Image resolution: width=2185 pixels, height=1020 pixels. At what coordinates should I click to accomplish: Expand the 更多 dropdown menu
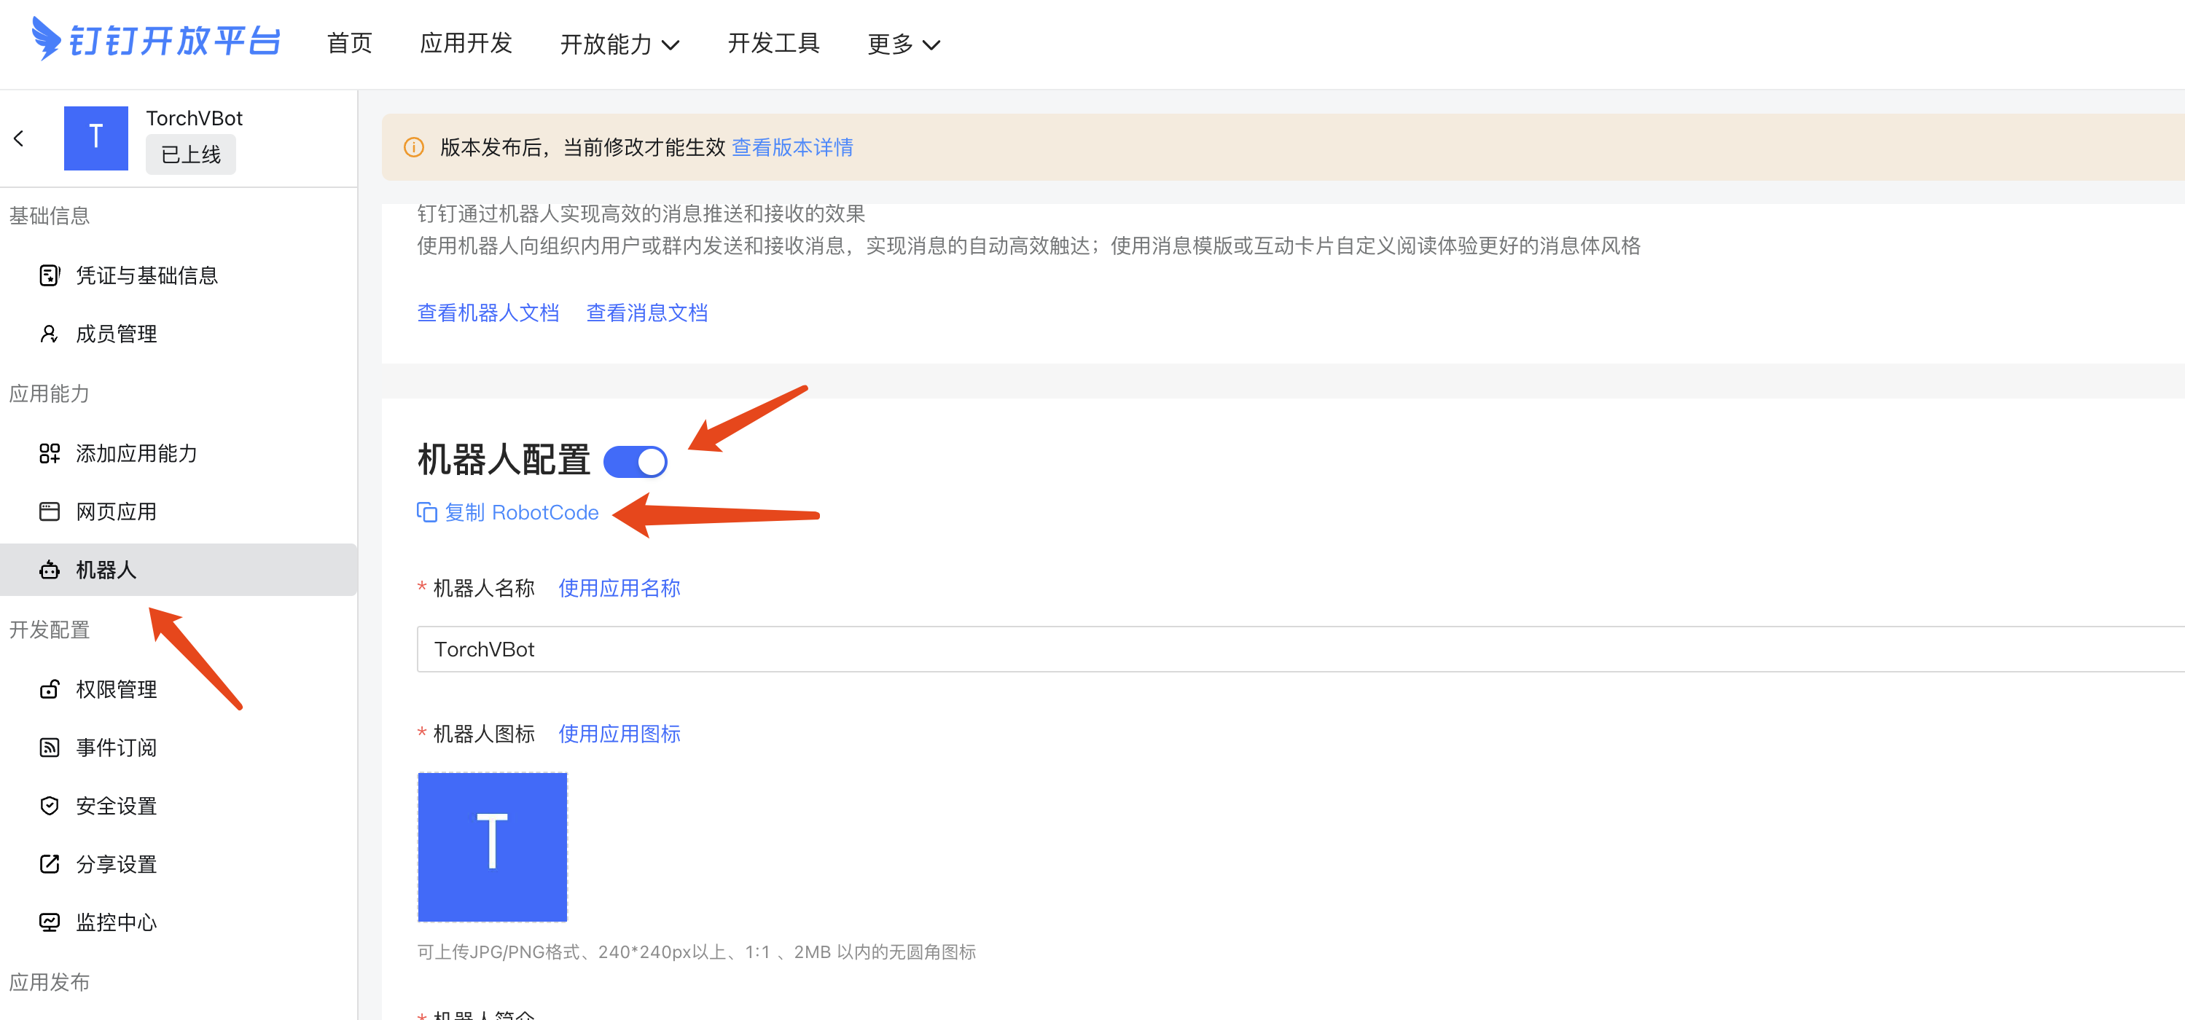903,43
